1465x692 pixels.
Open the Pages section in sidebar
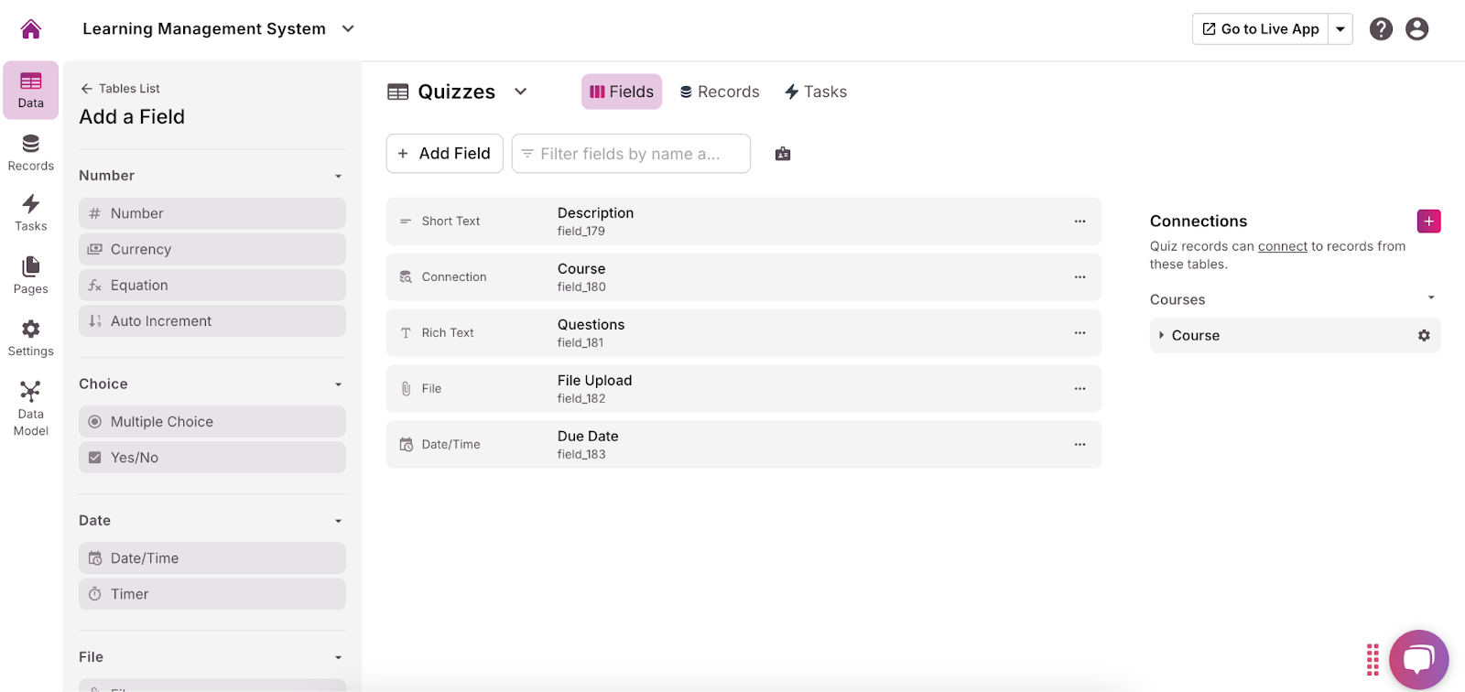(31, 275)
